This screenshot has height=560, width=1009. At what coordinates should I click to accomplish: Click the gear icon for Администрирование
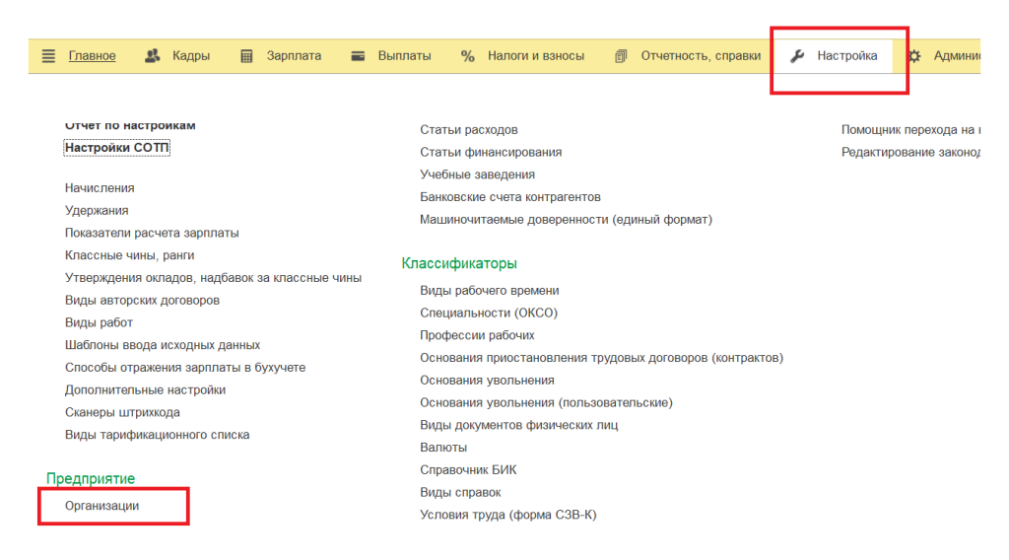coord(914,56)
